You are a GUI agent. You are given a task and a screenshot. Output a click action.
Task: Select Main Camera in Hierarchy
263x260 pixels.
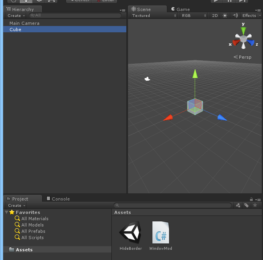point(24,23)
